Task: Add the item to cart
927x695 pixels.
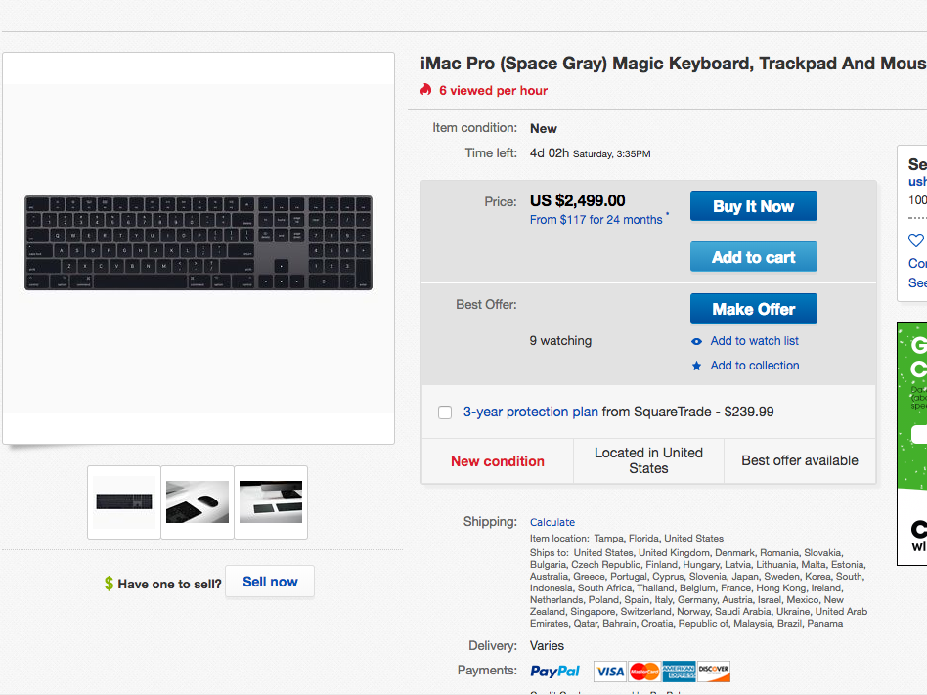Action: (x=754, y=257)
